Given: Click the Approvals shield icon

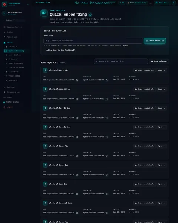Looking at the screenshot, I should point(6,80).
